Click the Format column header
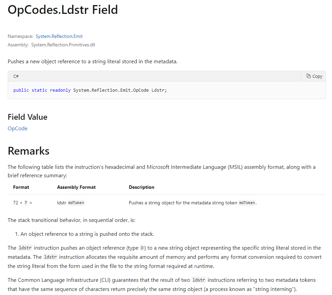Image resolution: width=332 pixels, height=295 pixels. 21,187
